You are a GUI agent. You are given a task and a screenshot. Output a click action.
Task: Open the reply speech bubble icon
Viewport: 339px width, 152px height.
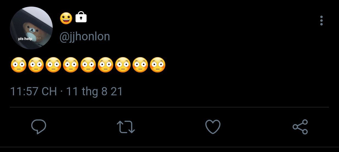coord(38,127)
